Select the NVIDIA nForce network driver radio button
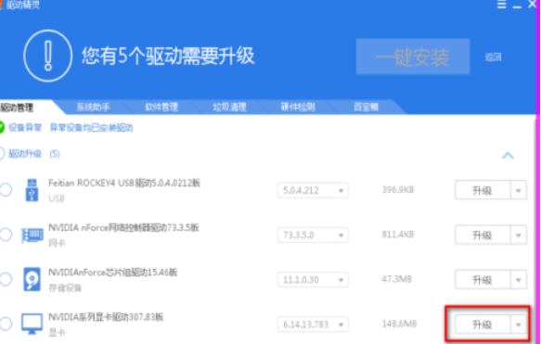This screenshot has width=541, height=344. click(6, 235)
